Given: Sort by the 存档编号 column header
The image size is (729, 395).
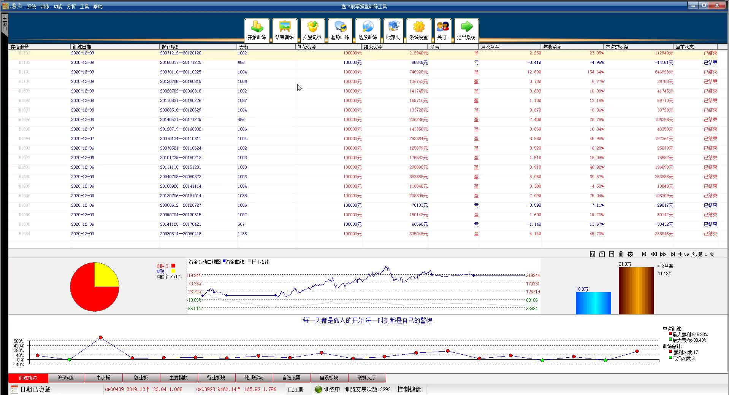Looking at the screenshot, I should click(40, 47).
